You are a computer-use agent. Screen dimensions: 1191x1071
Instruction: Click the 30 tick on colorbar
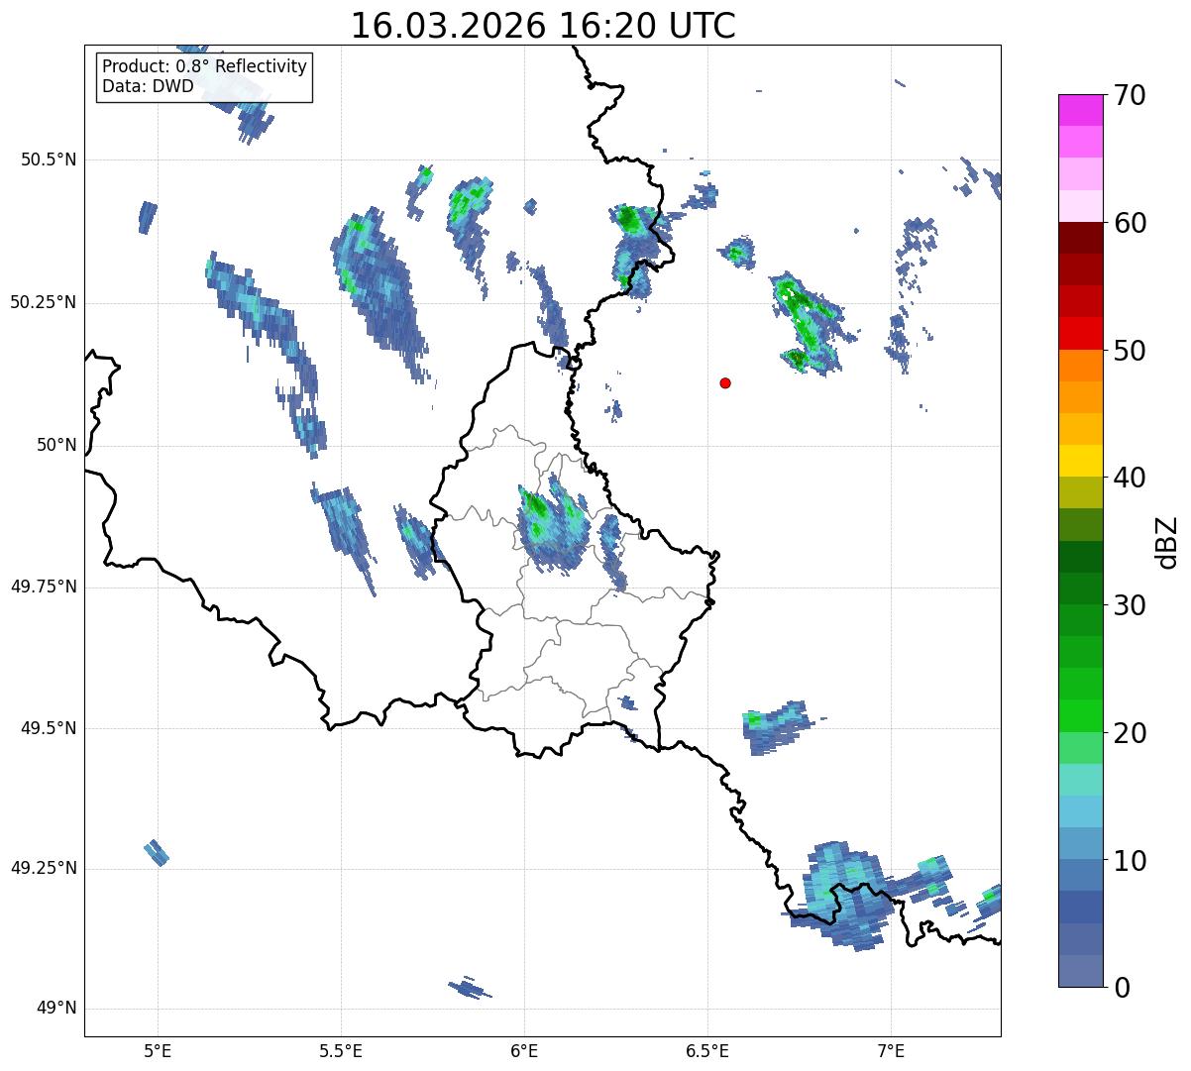pos(1130,605)
